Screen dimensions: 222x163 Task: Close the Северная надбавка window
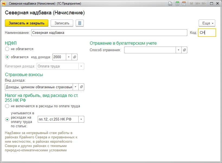coord(218,4)
